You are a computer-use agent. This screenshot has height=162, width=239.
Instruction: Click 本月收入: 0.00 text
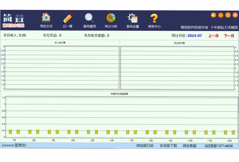15,35
